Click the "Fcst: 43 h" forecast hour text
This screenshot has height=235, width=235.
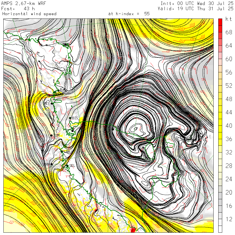pyautogui.click(x=18, y=9)
